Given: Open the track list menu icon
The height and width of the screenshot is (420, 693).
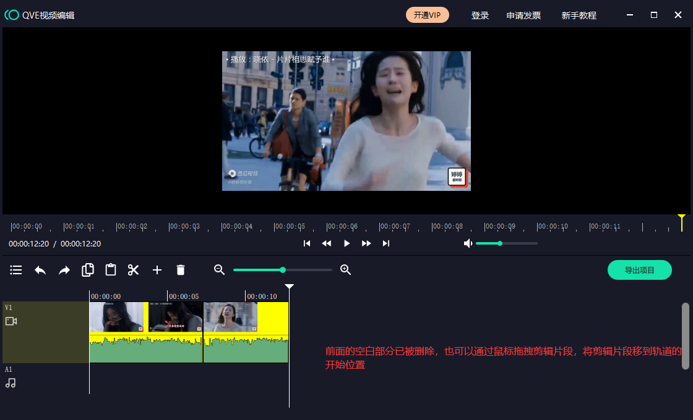Looking at the screenshot, I should (x=16, y=270).
